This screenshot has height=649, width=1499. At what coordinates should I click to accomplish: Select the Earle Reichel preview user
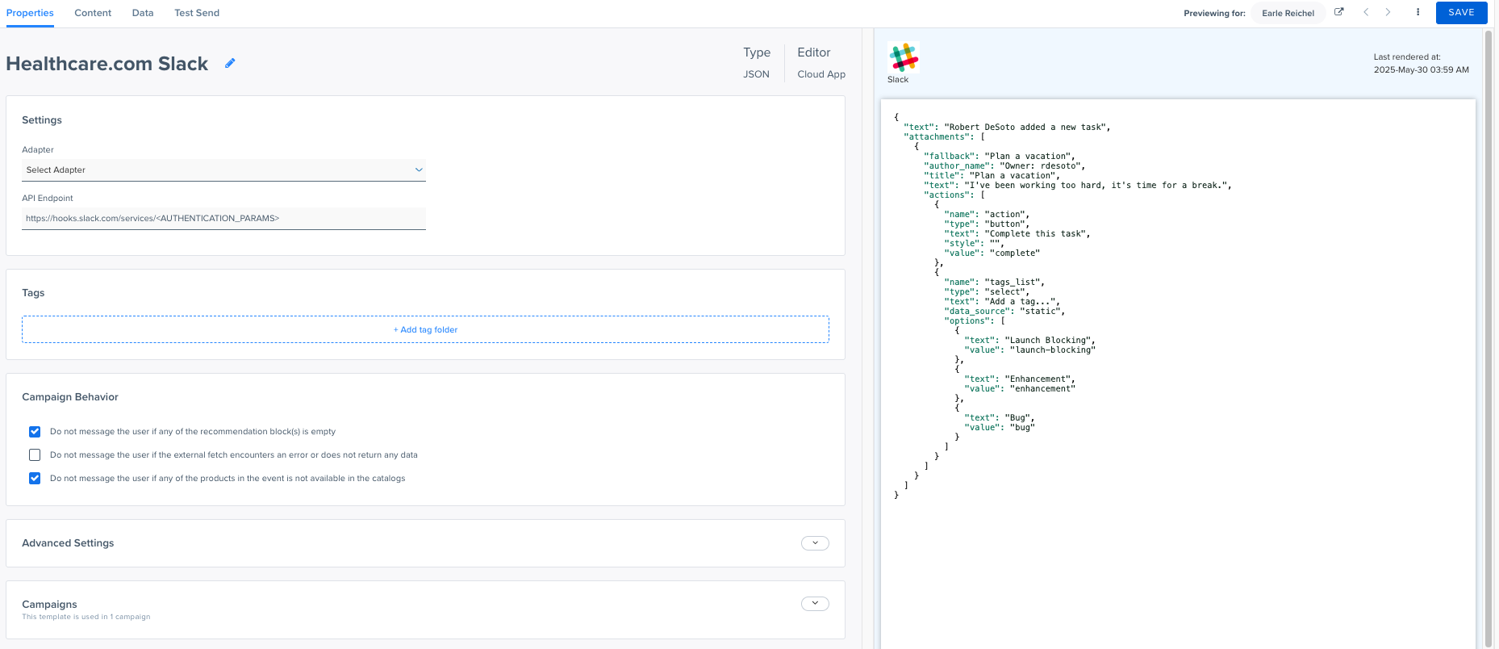tap(1288, 13)
